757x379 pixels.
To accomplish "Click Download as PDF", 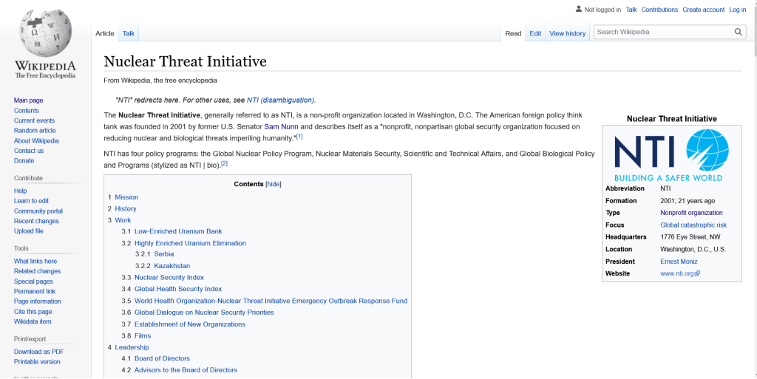I will pos(38,352).
